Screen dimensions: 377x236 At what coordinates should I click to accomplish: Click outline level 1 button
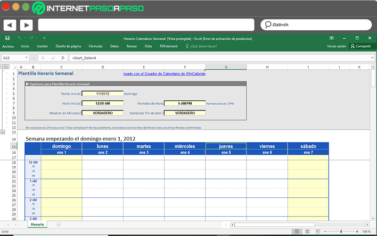tap(3, 67)
